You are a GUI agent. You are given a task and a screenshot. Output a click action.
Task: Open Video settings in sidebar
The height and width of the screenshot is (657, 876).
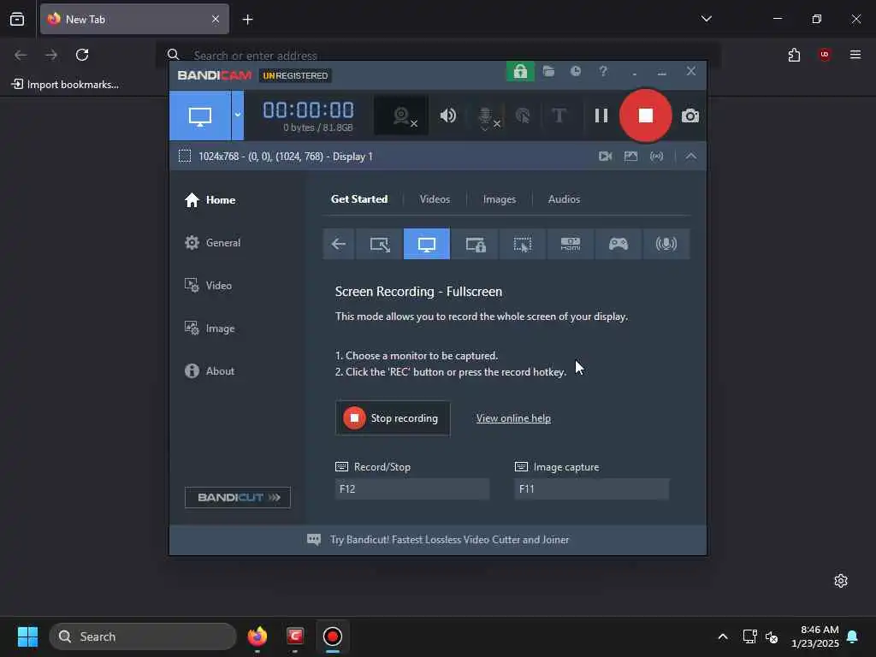point(208,286)
